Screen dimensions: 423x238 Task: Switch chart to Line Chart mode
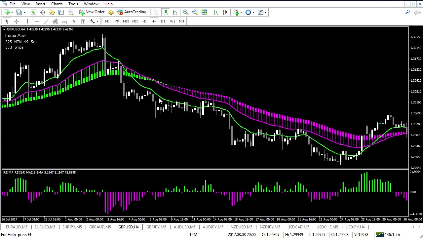click(175, 12)
